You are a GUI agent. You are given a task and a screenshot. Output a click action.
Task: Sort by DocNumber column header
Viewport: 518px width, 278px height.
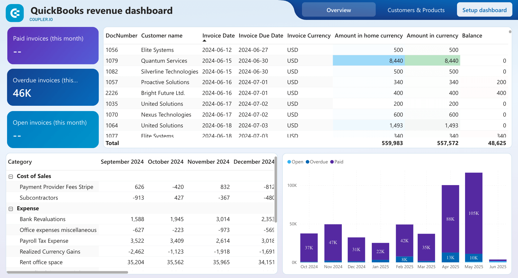click(x=121, y=36)
